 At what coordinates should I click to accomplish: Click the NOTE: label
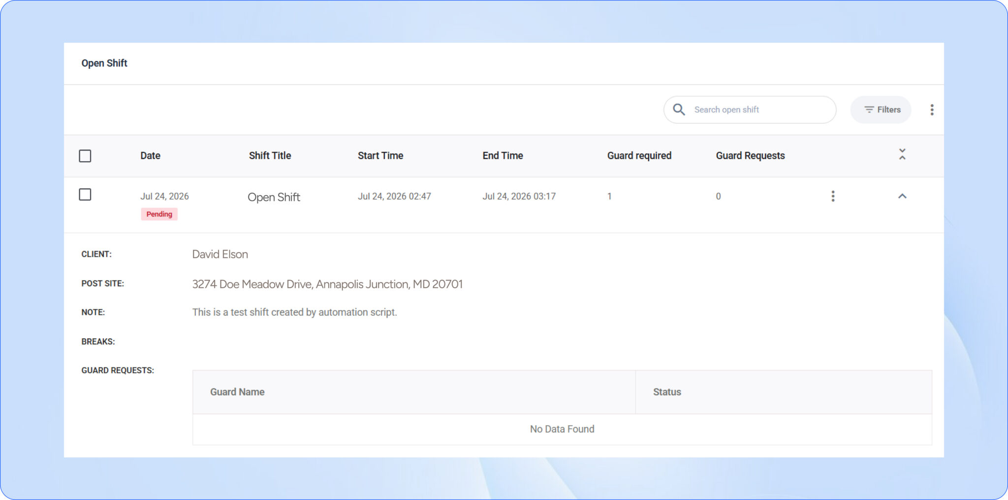coord(93,312)
